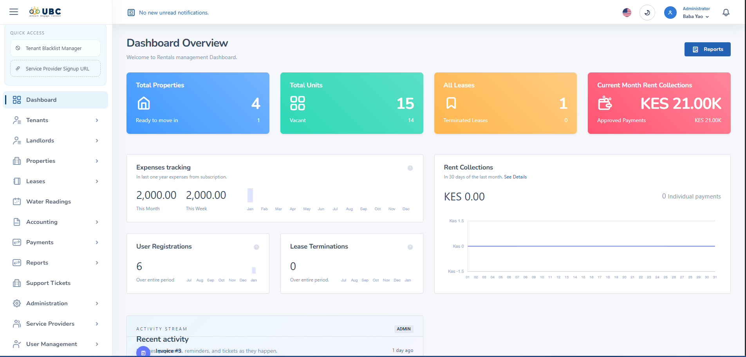
Task: Open the Expenses tracking info tooltip icon
Action: coord(410,168)
